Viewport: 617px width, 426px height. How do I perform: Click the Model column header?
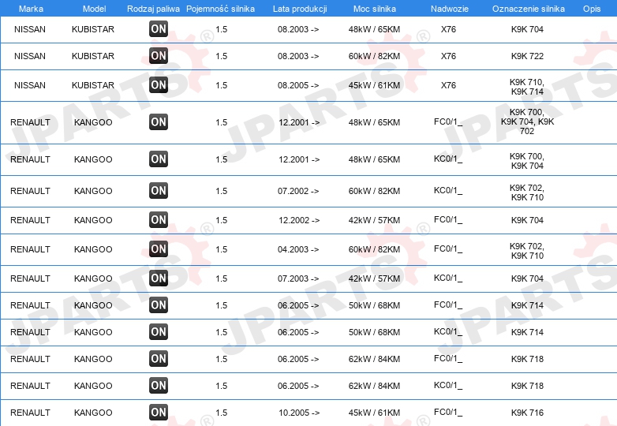pos(94,9)
